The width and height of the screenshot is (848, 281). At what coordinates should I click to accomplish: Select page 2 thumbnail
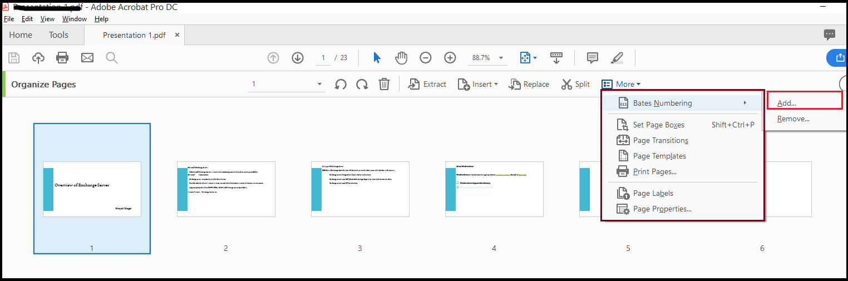coord(226,189)
